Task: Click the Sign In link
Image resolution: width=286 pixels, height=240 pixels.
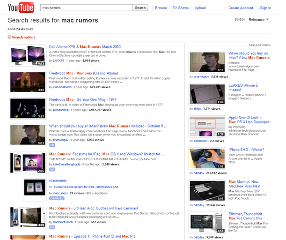Action: 265,8
